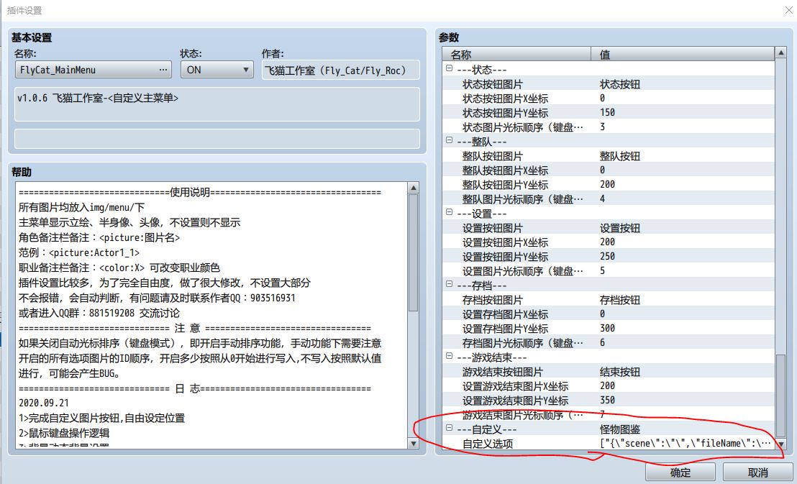Click the value 350 for 游戏结束 Y坐标
Viewport: 797px width, 484px height.
pyautogui.click(x=607, y=400)
